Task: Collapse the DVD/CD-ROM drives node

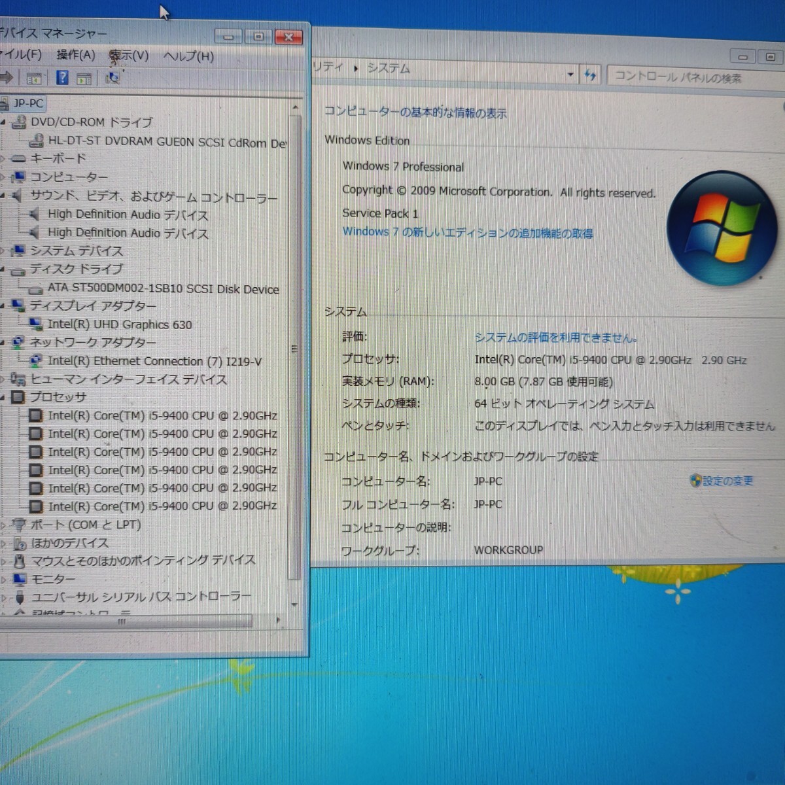Action: (x=3, y=122)
